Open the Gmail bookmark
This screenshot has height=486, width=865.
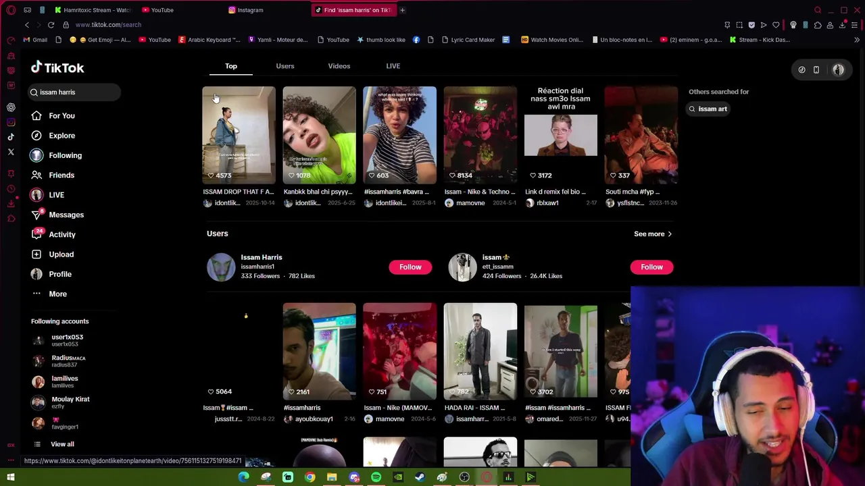[x=35, y=40]
